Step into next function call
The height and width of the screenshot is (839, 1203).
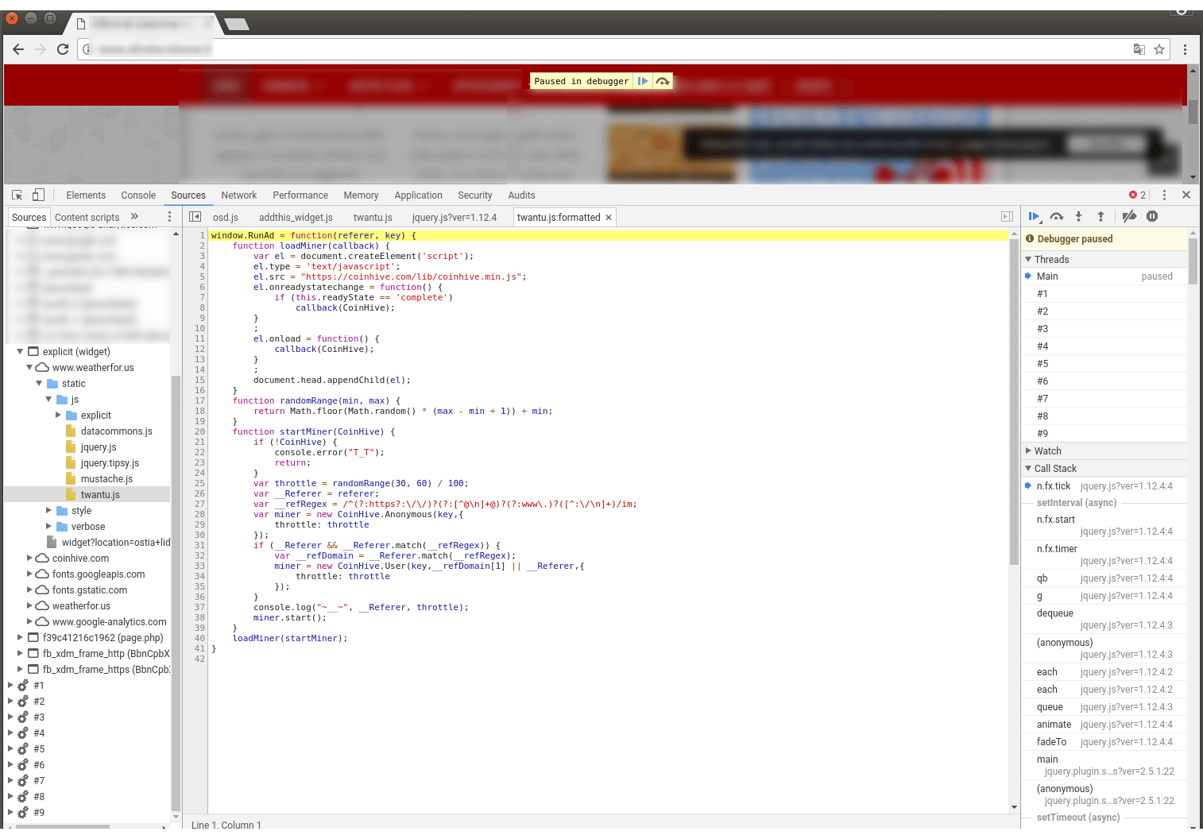click(1078, 216)
